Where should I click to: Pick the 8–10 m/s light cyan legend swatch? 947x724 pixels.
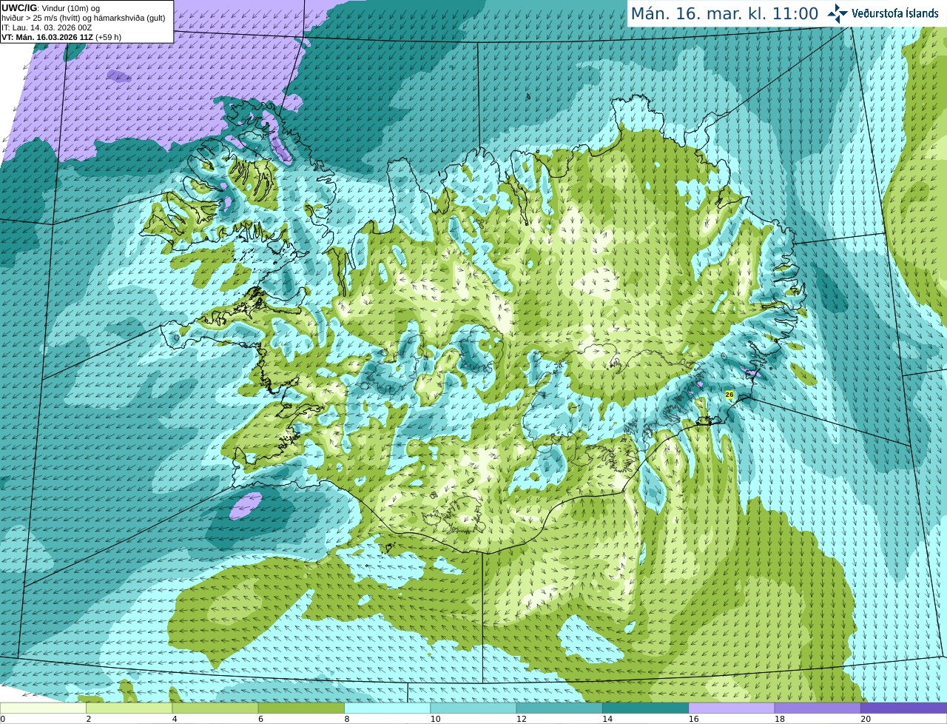point(387,708)
